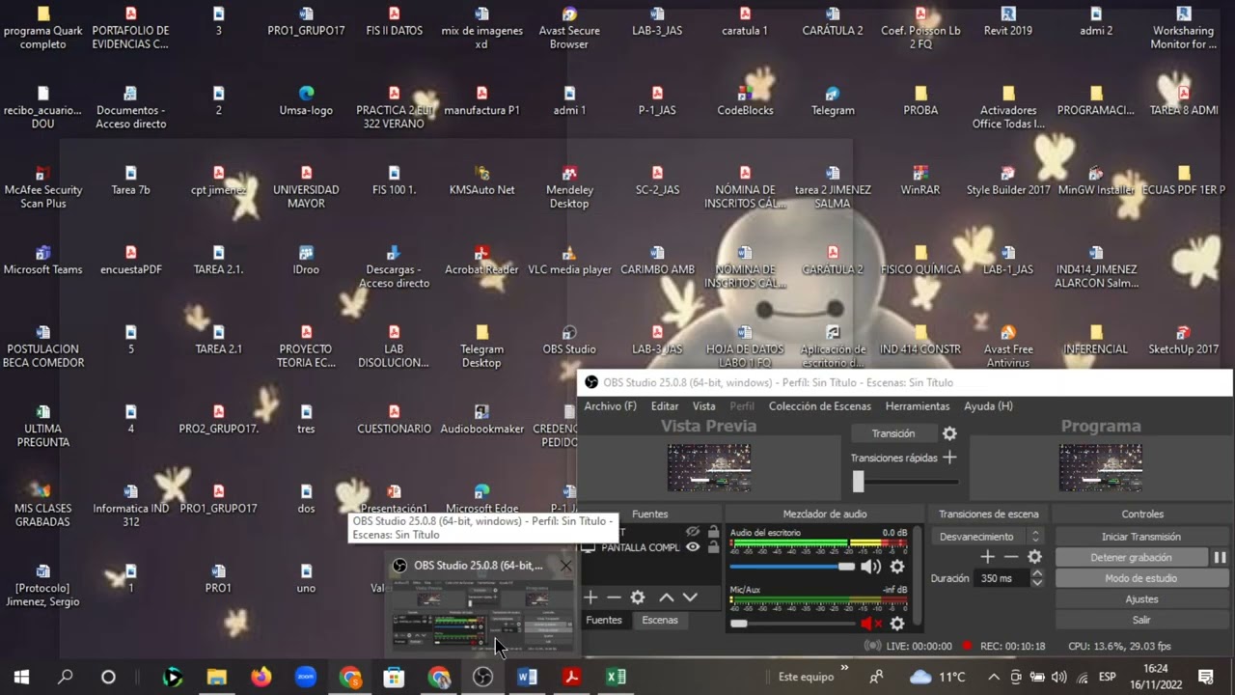Open scene transition properties gear
The height and width of the screenshot is (695, 1235).
1034,557
